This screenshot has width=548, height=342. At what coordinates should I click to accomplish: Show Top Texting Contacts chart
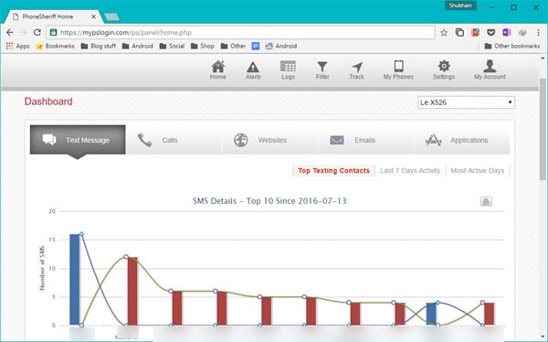pyautogui.click(x=333, y=170)
